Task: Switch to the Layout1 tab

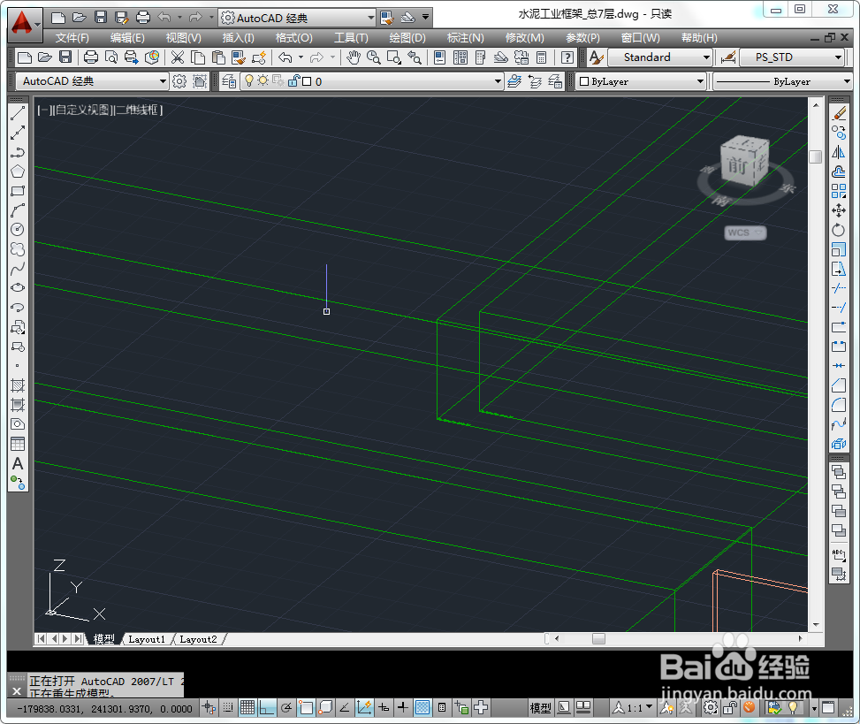Action: click(147, 639)
